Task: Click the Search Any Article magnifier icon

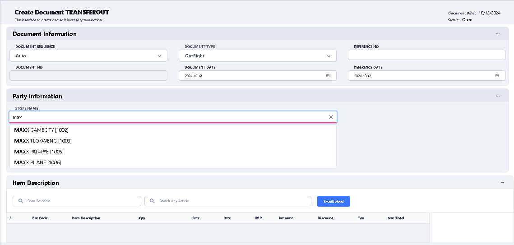Action: pos(153,201)
